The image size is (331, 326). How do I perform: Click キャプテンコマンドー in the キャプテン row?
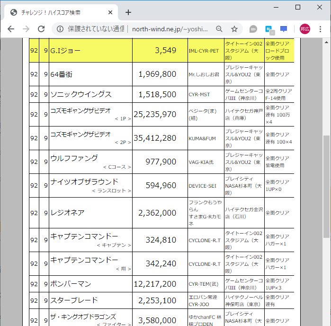tap(84, 236)
